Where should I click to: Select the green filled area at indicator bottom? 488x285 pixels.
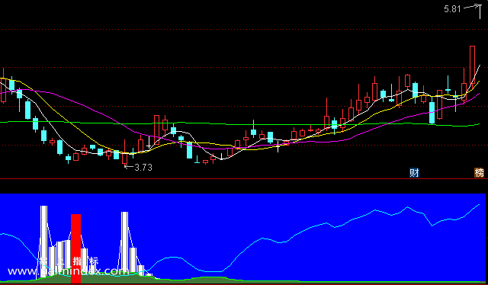click(x=124, y=279)
